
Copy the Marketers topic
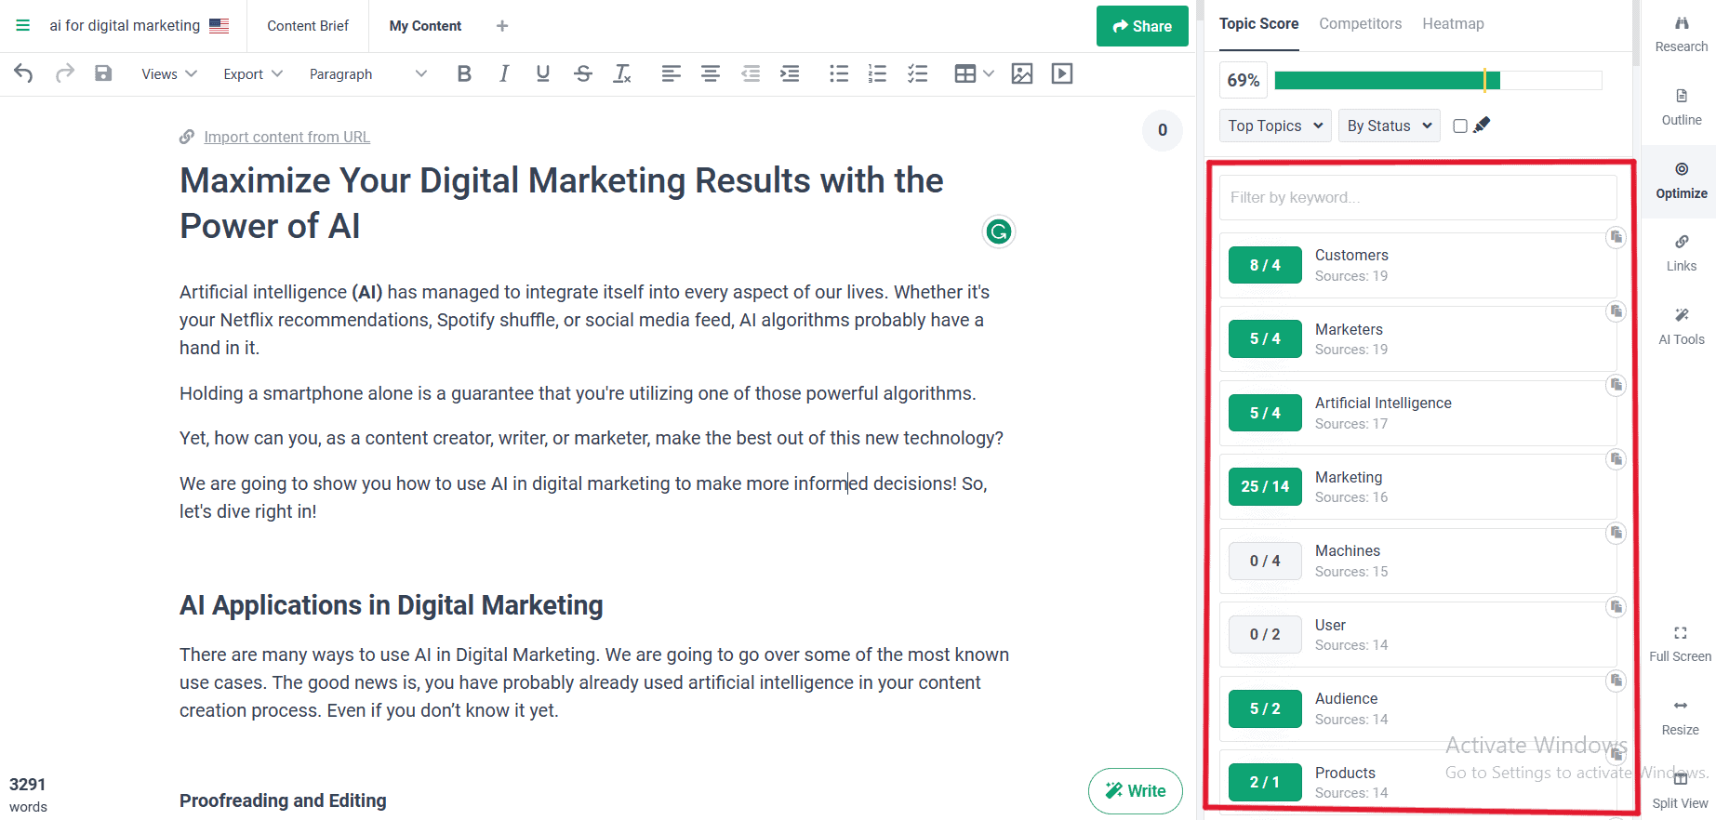(x=1616, y=311)
